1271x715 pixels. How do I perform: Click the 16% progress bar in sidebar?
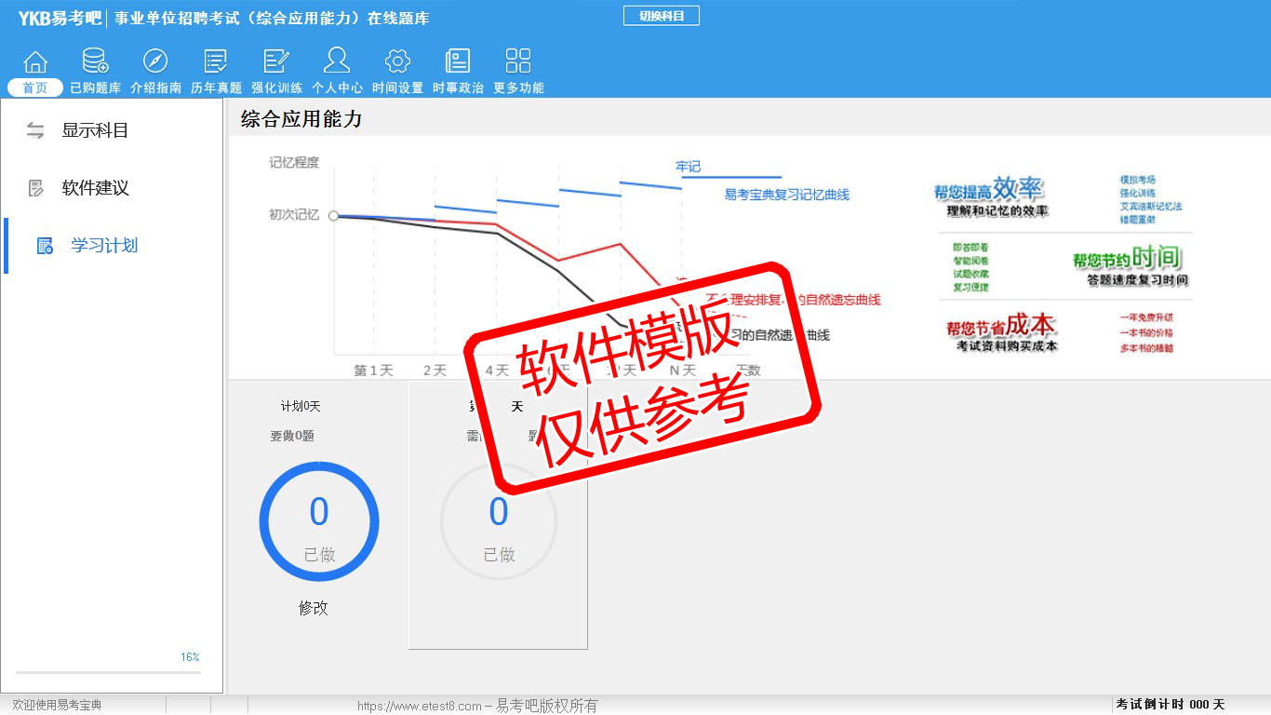(x=108, y=671)
